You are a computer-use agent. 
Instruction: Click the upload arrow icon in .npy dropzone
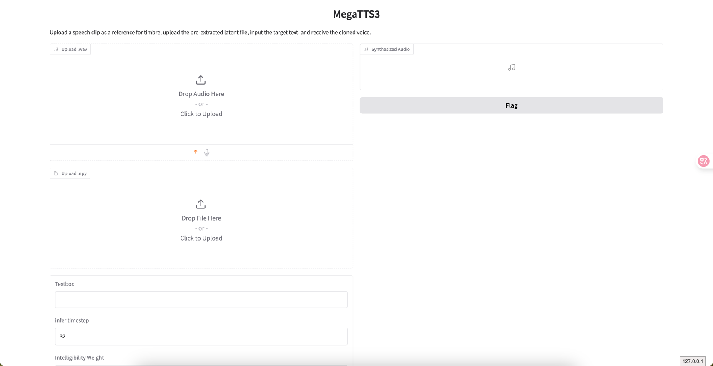[201, 204]
